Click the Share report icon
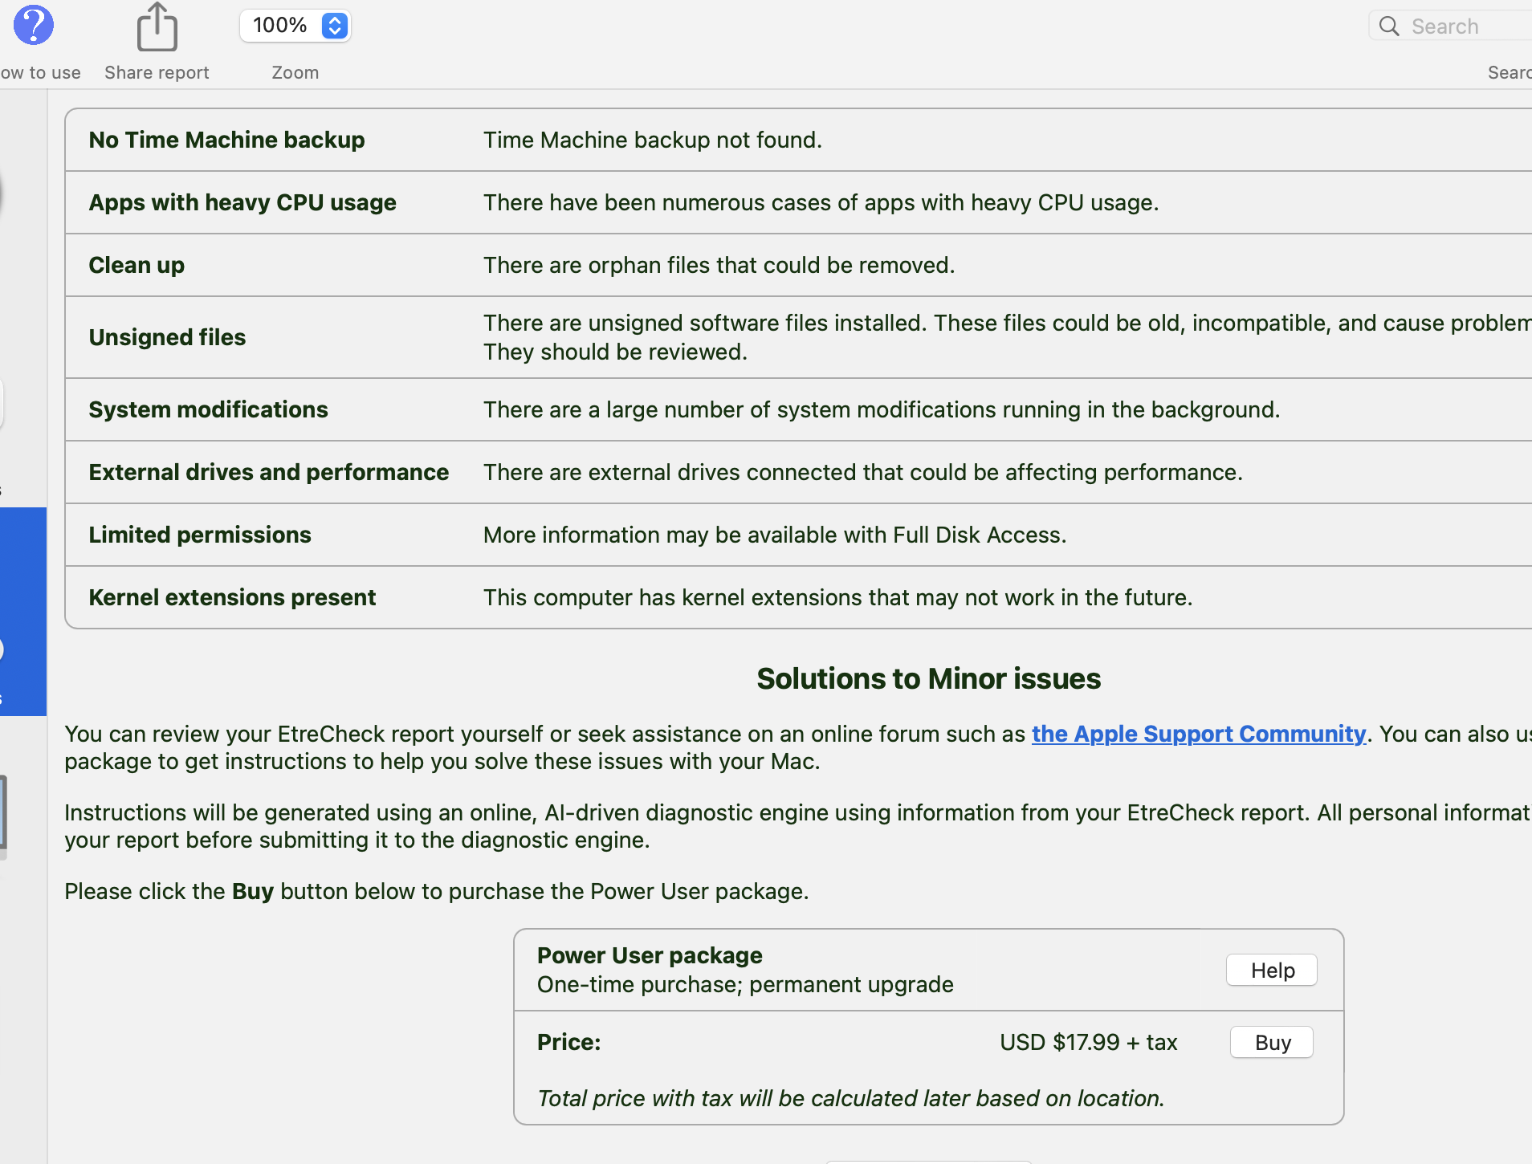The image size is (1532, 1164). 157,27
